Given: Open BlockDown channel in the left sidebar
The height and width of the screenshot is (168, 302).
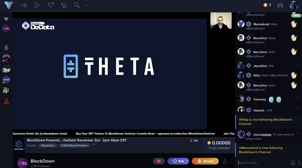Looking at the screenshot, I should [6, 28].
